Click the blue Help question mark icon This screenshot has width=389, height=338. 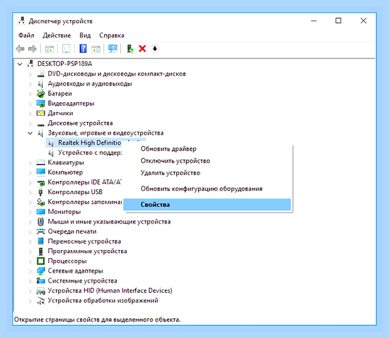tap(83, 48)
